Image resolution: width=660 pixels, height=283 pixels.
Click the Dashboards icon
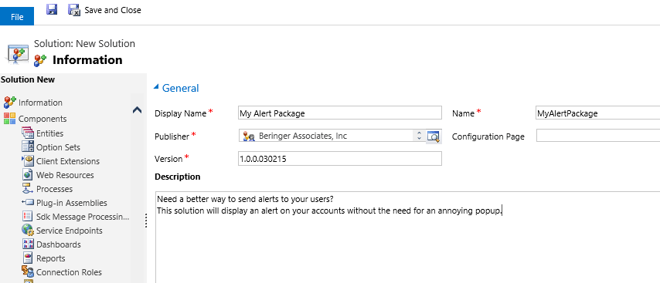28,244
